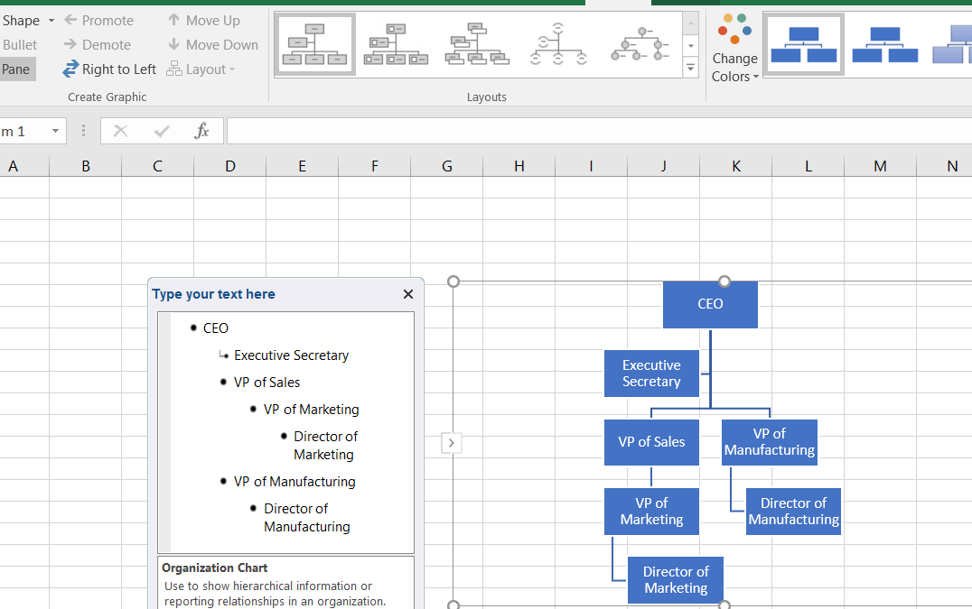Click the top-middle SmartArt frame handle

point(724,281)
